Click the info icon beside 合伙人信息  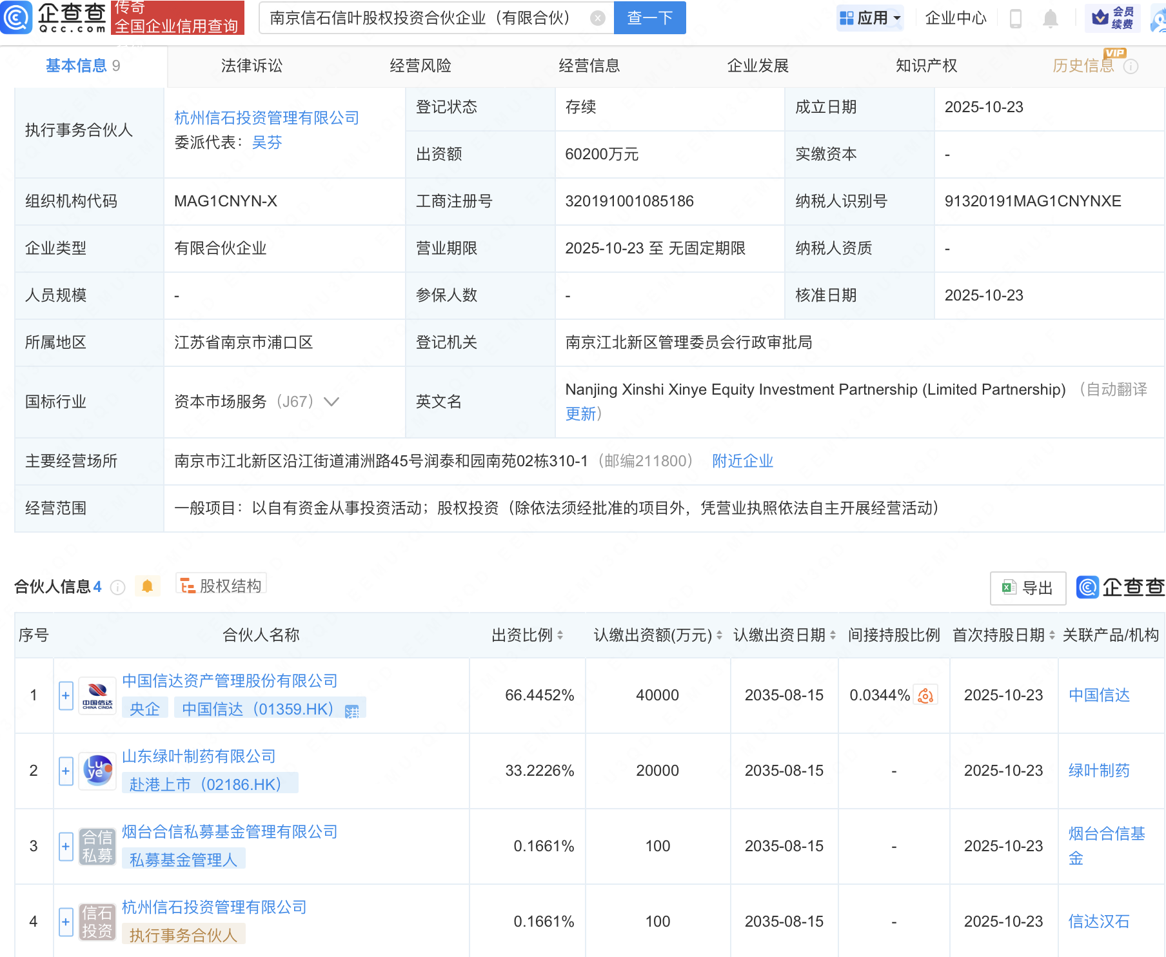pos(117,587)
